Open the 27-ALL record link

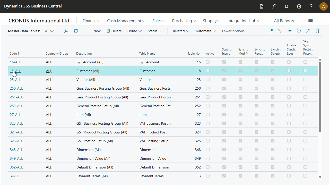click(x=15, y=115)
